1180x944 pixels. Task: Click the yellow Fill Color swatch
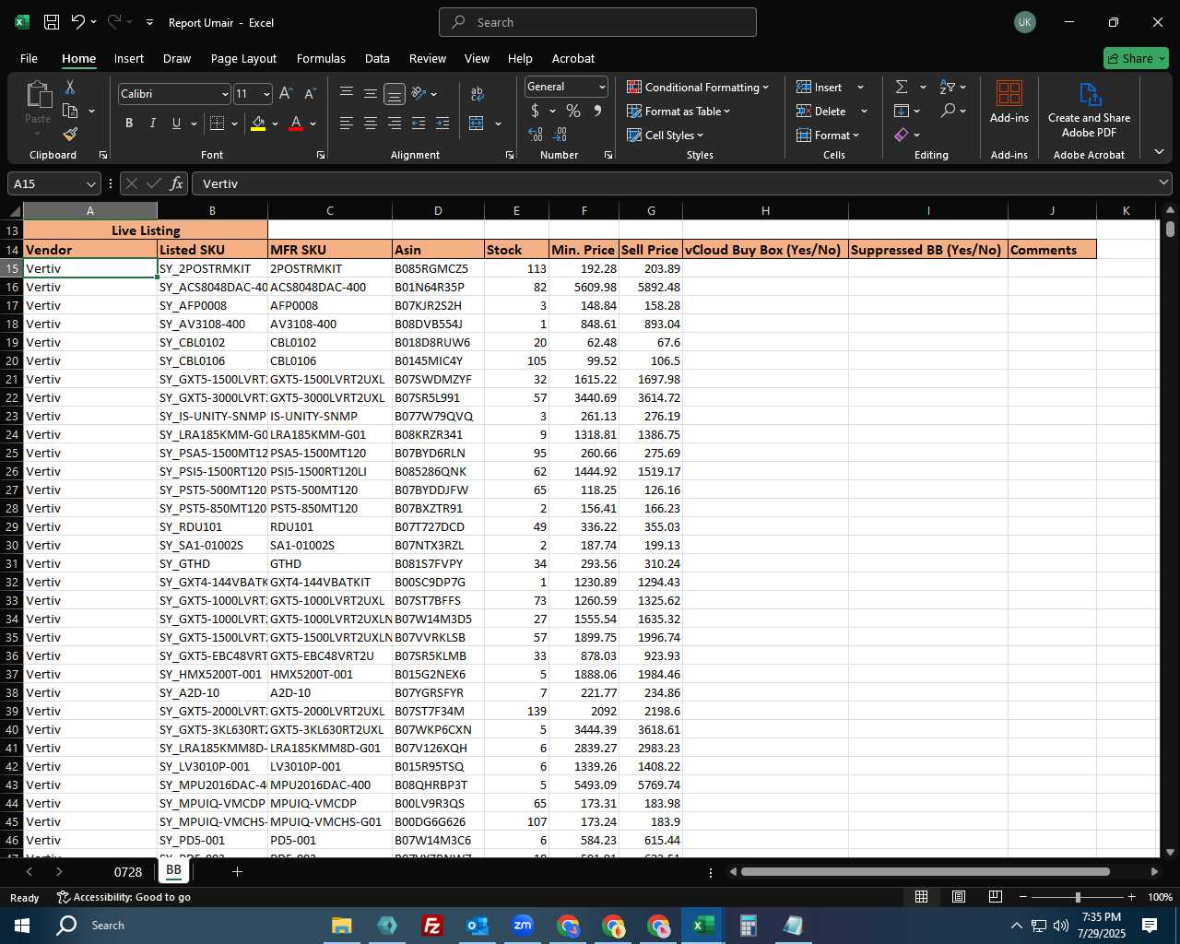coord(258,124)
